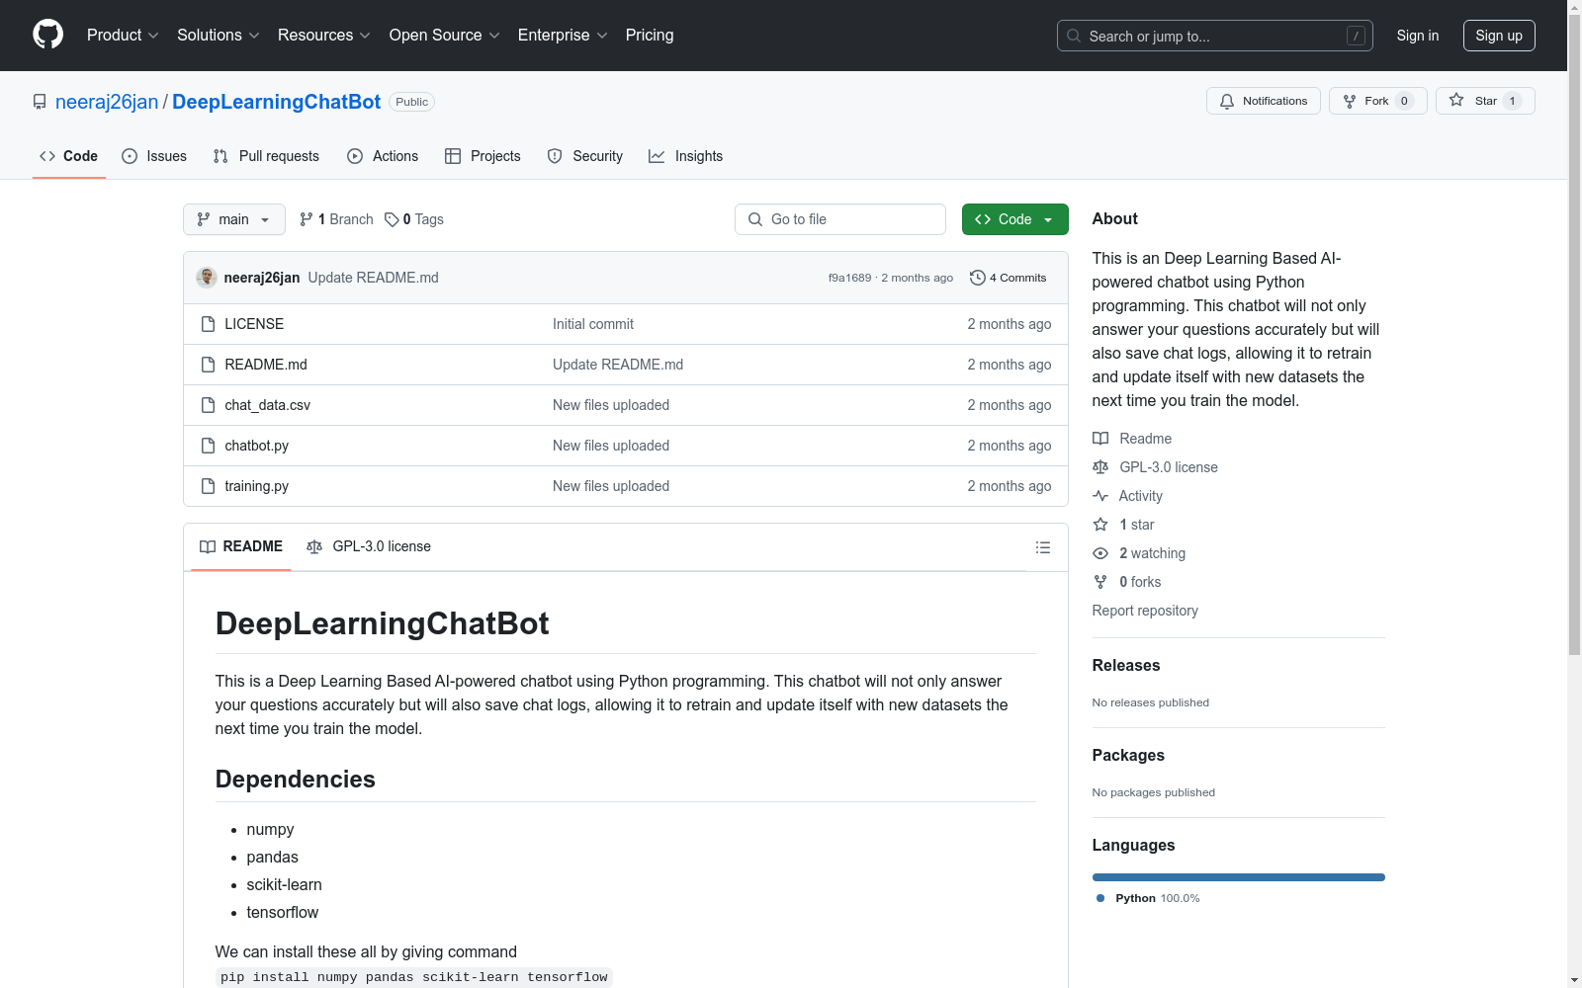Open the GitHub home logo

[x=47, y=35]
